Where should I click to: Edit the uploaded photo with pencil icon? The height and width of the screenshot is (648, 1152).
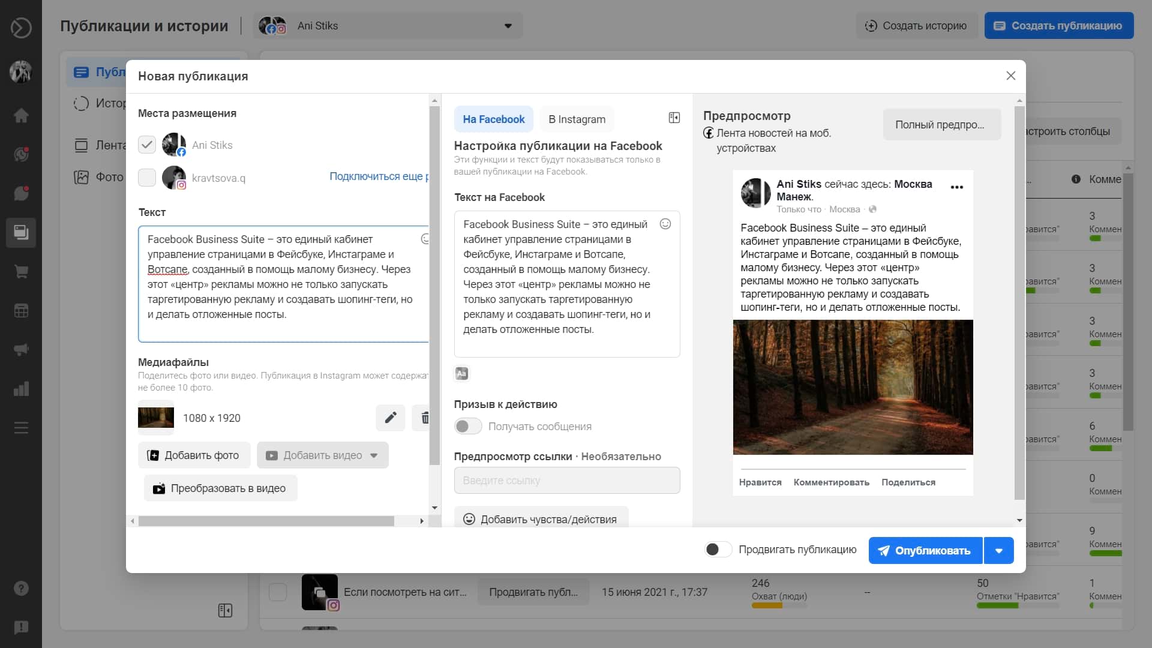click(x=391, y=418)
